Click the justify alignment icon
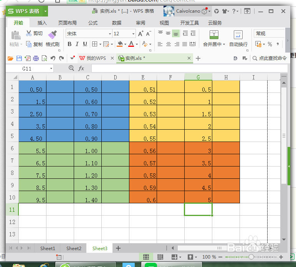Screen dimensions: 296x267 coord(185,44)
